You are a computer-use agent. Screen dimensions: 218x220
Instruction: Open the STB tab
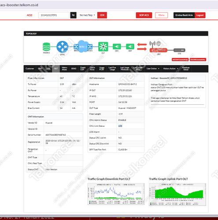(48, 69)
